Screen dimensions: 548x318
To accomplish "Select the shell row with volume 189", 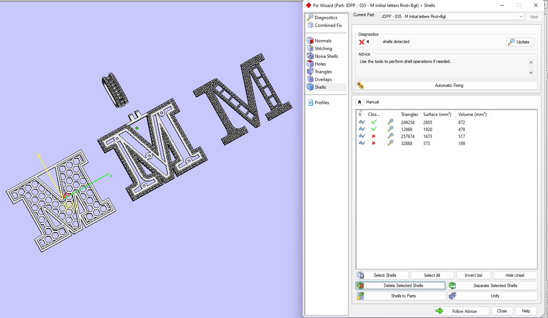I will 447,143.
